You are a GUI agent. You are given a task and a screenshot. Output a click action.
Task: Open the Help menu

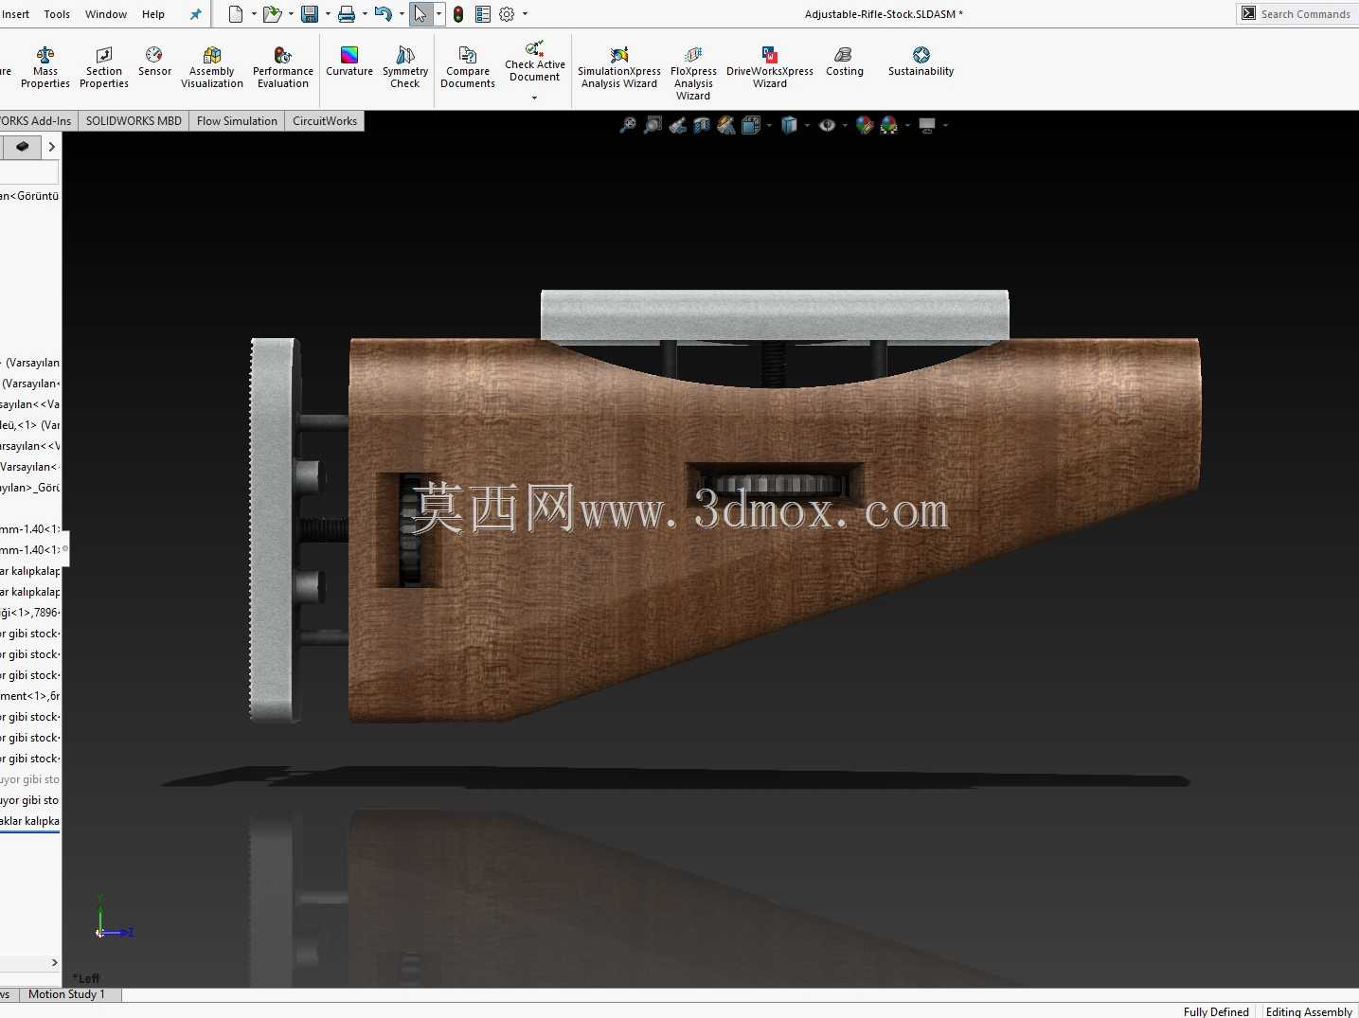tap(153, 14)
